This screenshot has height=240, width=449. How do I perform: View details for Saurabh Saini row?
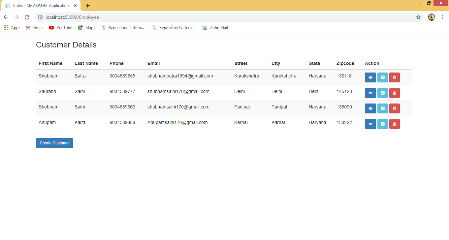point(370,93)
